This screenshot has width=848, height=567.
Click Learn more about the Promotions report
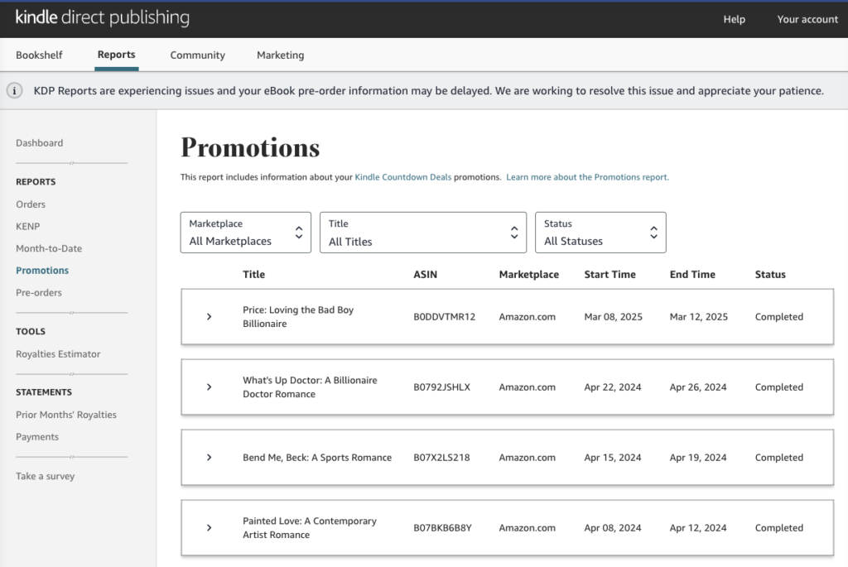[x=587, y=177]
